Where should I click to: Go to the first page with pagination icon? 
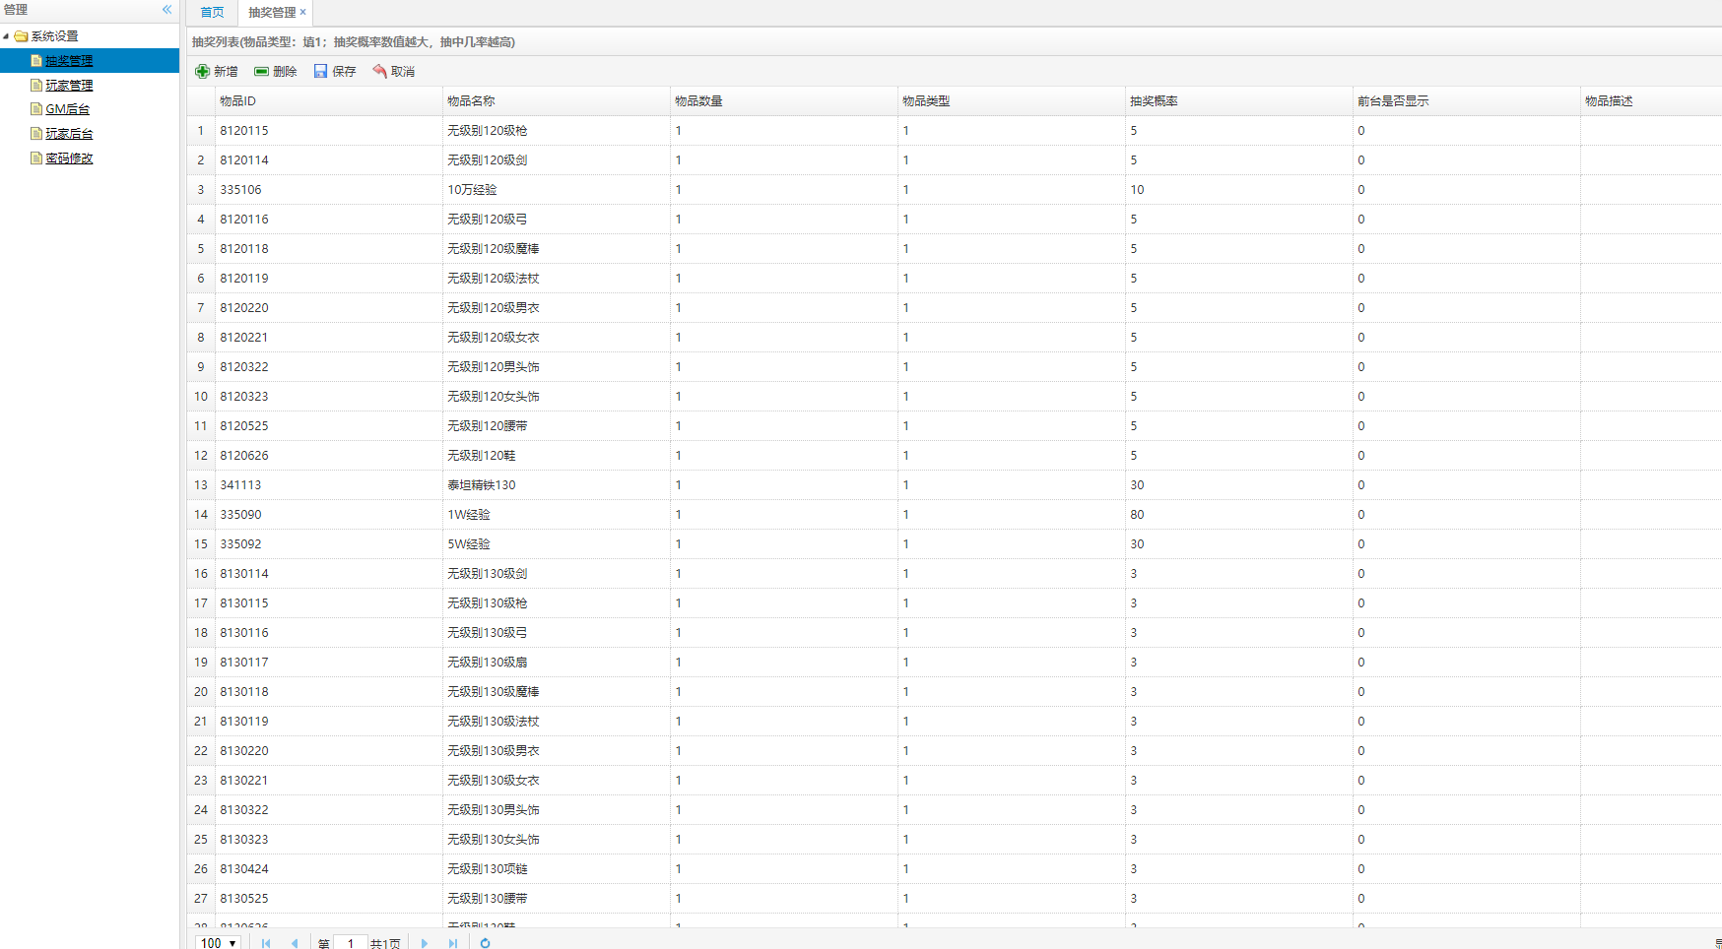(x=266, y=943)
